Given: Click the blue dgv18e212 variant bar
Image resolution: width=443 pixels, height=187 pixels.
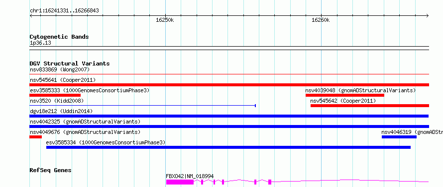Looking at the screenshot, I should click(x=229, y=116).
